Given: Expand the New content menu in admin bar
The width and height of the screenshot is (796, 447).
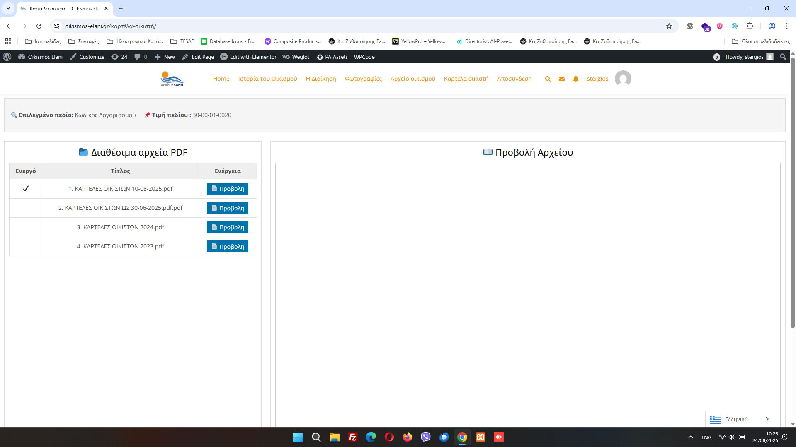Looking at the screenshot, I should [x=165, y=57].
